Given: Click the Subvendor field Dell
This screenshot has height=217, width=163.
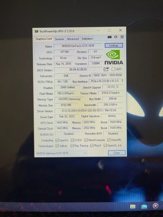Looking at the screenshot, I should 66,76.
